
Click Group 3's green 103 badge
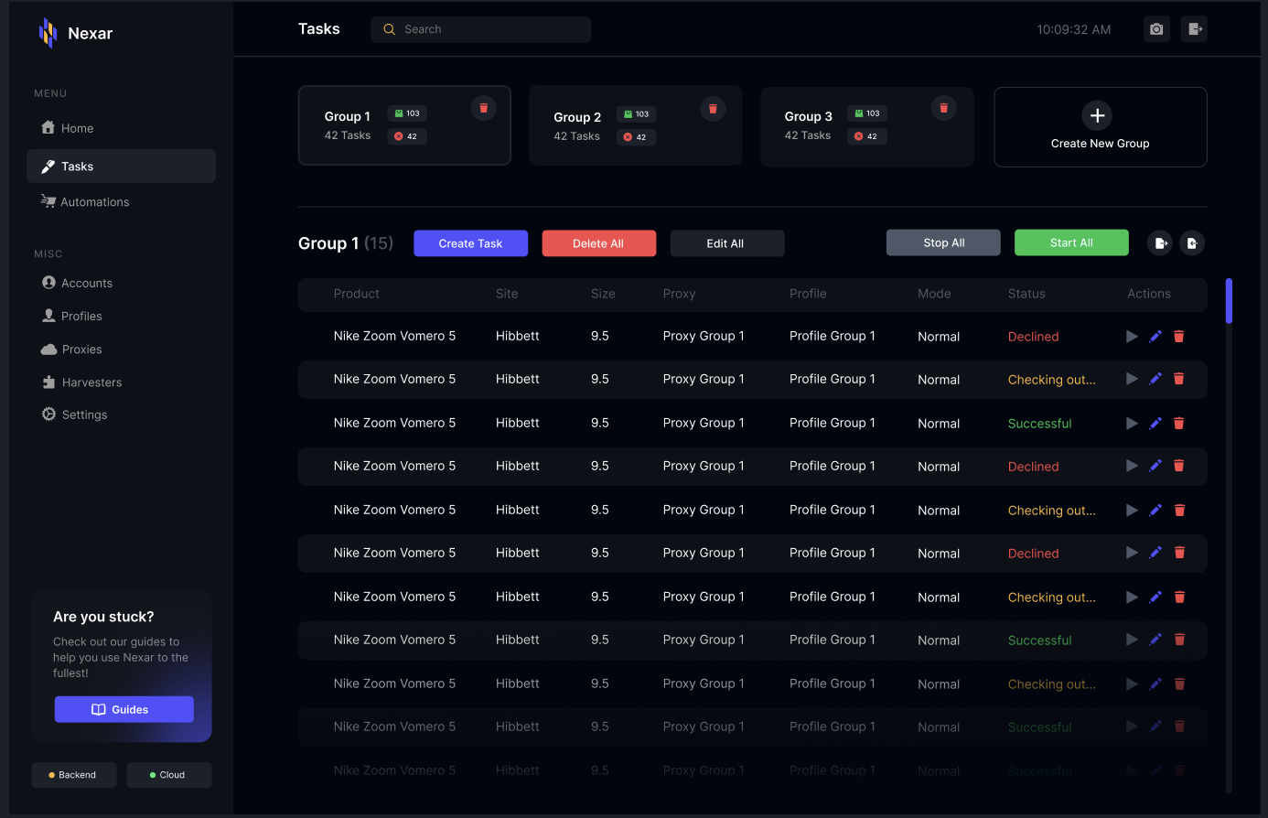click(866, 113)
